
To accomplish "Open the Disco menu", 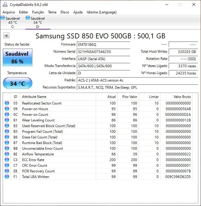I will tap(65, 12).
